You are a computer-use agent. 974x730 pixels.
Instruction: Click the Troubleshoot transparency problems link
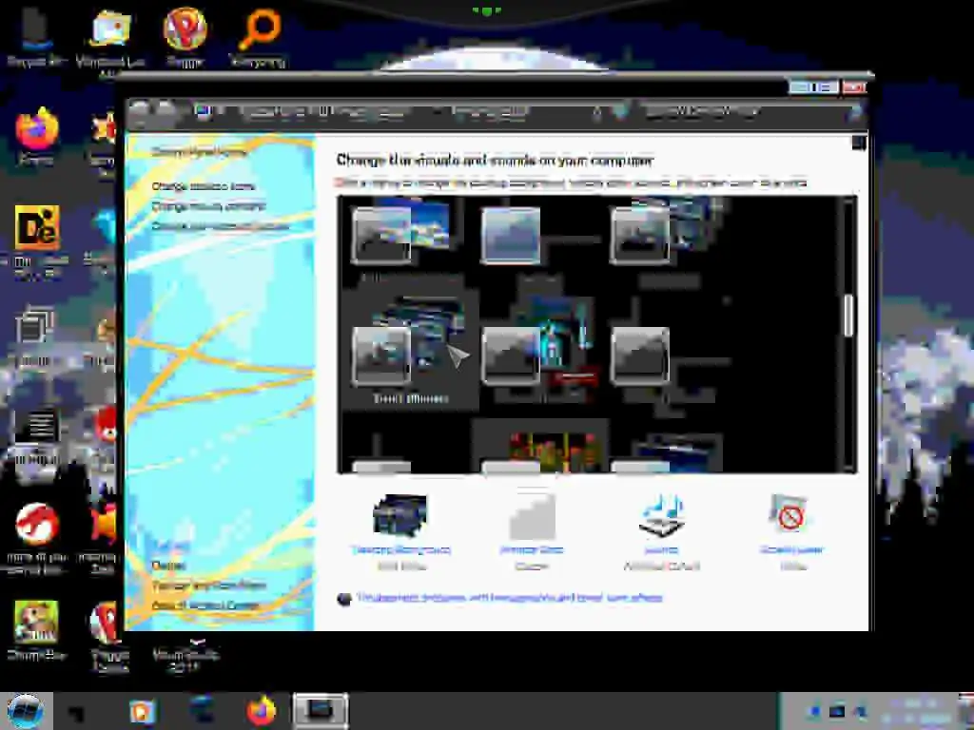click(x=510, y=598)
